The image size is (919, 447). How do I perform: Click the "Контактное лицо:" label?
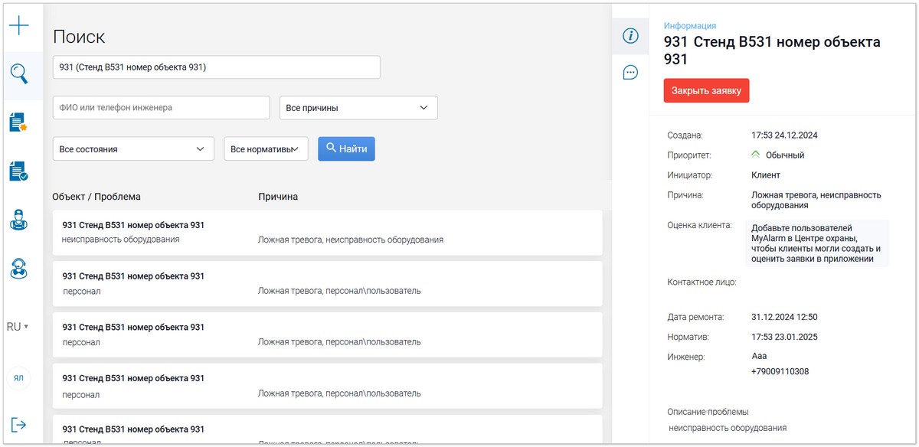pyautogui.click(x=702, y=282)
